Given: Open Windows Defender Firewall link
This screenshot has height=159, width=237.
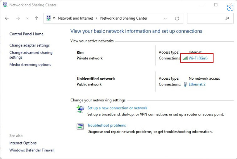Looking at the screenshot, I should click(x=32, y=150).
